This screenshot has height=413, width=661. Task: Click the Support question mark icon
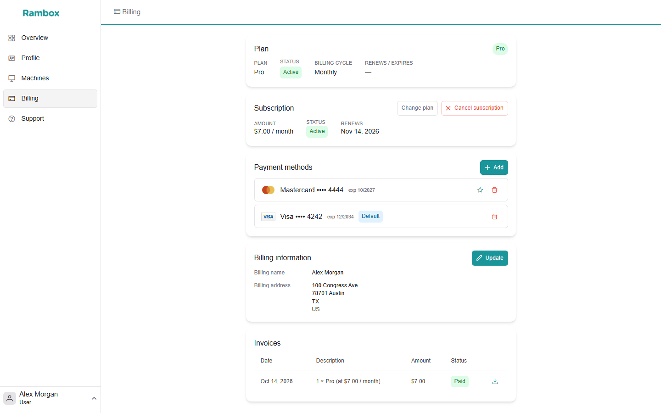click(x=12, y=119)
